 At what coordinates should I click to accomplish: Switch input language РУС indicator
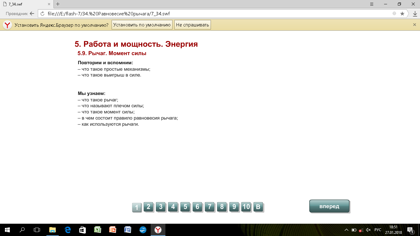(378, 230)
